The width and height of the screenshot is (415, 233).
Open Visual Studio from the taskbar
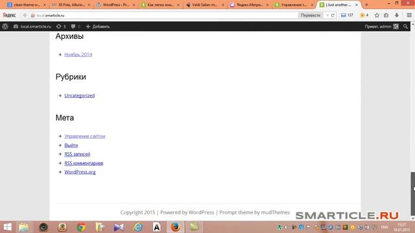click(119, 227)
